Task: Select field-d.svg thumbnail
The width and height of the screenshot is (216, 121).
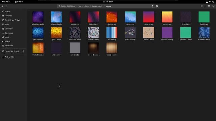Action: pos(186,17)
